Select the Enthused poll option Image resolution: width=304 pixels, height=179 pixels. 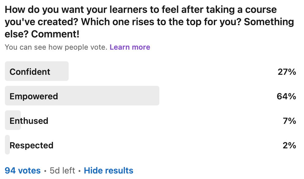tap(150, 120)
